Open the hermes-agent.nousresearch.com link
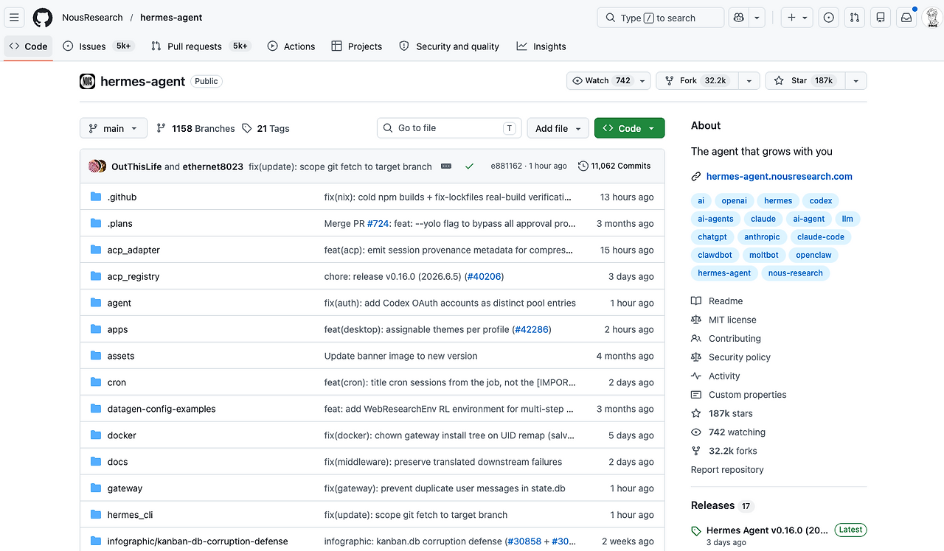 click(x=779, y=177)
